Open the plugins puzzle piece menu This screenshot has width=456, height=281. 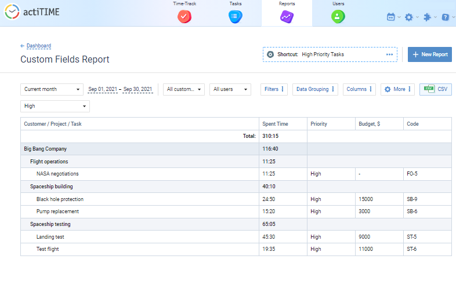tap(427, 17)
